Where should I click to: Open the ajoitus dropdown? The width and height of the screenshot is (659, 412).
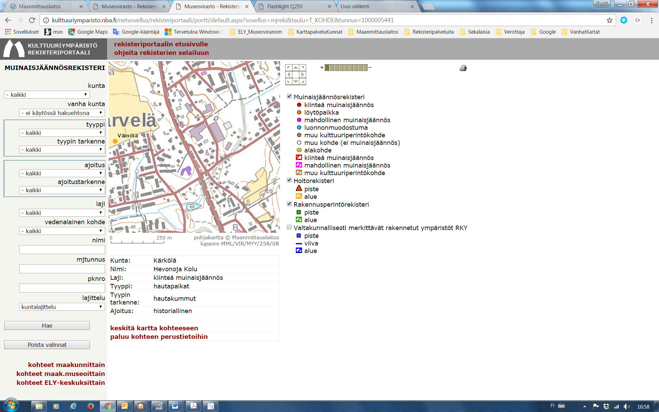tap(62, 173)
